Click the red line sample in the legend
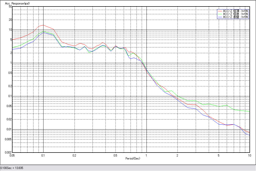This screenshot has height=171, width=256. pos(220,11)
